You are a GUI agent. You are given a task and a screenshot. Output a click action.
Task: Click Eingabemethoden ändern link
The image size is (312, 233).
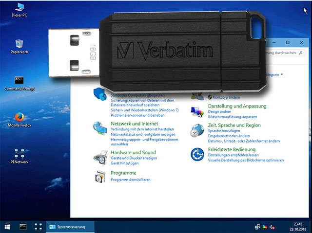[229, 136]
